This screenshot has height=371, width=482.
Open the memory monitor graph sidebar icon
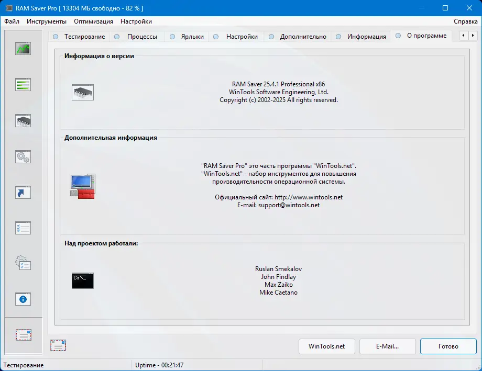pyautogui.click(x=23, y=49)
